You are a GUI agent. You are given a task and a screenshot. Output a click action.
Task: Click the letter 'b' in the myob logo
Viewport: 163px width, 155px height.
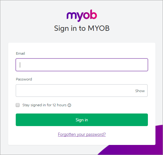[x=93, y=14]
